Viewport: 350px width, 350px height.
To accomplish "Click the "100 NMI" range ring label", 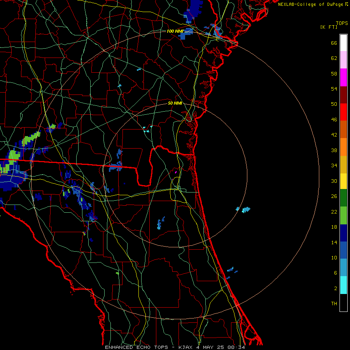I will tap(175, 31).
